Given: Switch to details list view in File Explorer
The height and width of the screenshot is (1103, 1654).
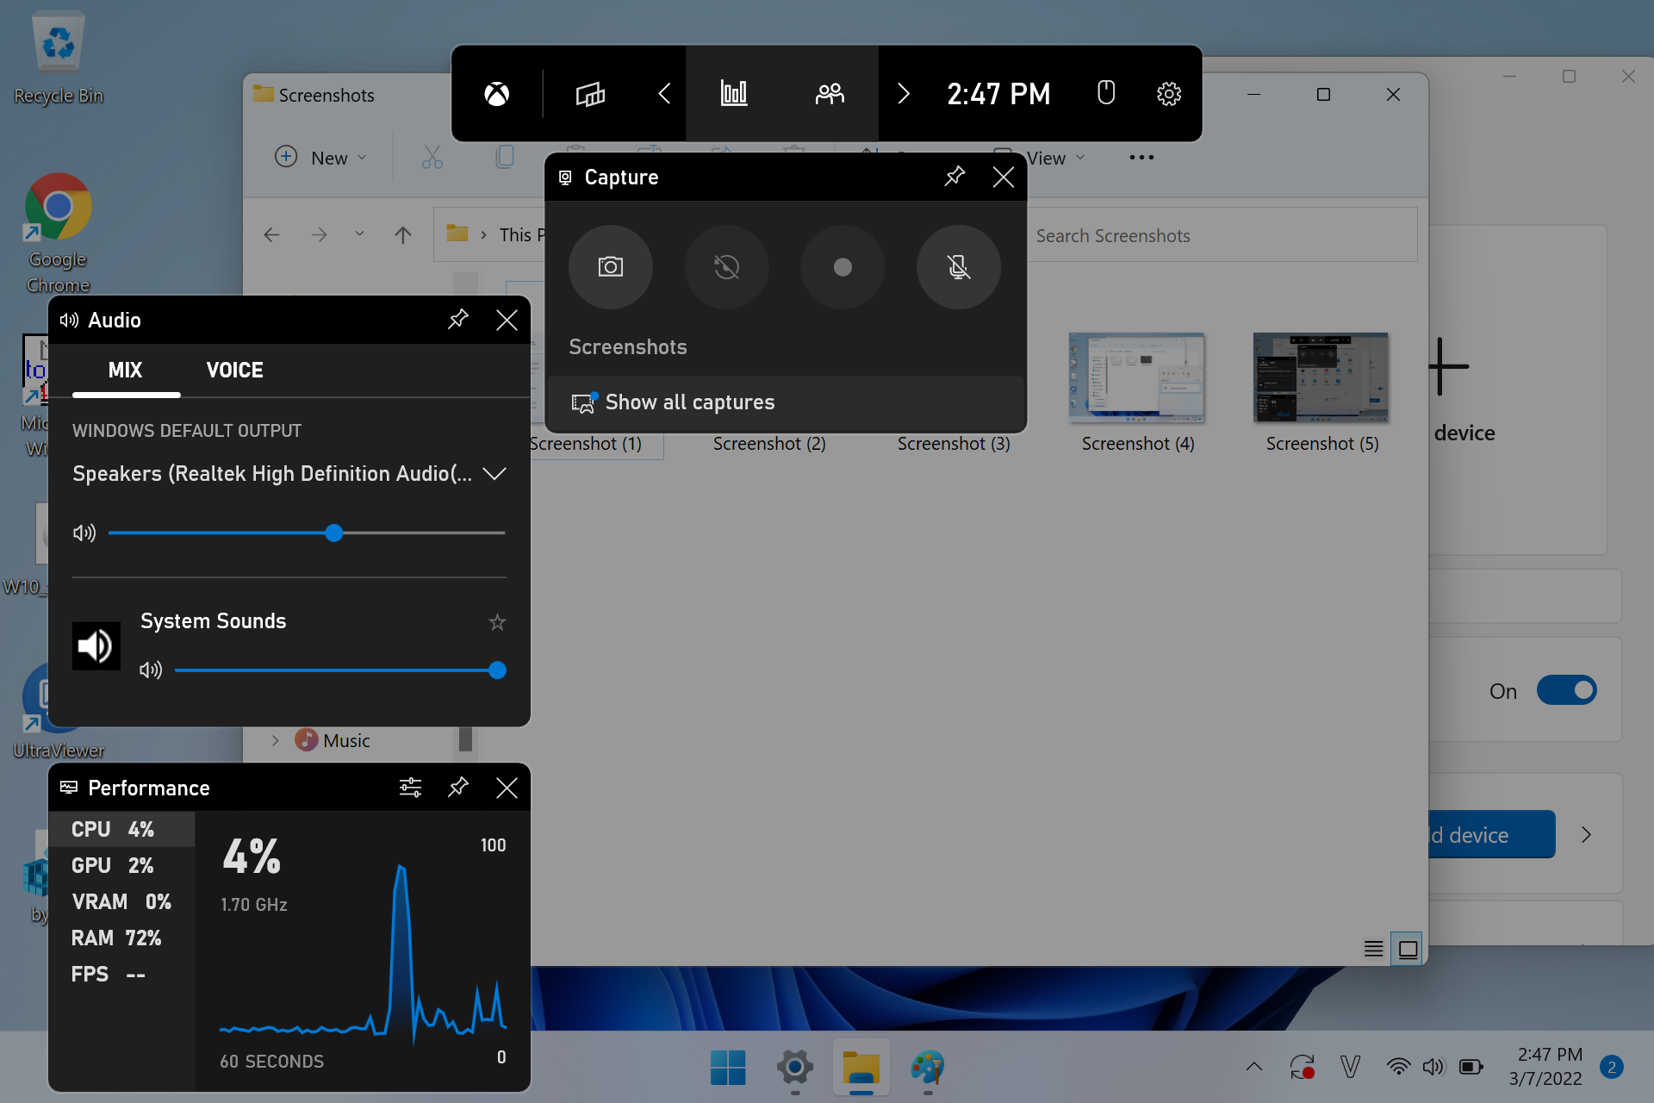Looking at the screenshot, I should [1374, 949].
